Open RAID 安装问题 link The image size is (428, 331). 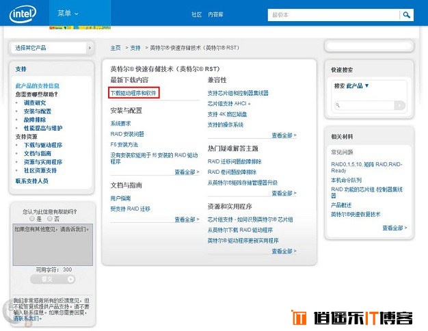point(127,134)
